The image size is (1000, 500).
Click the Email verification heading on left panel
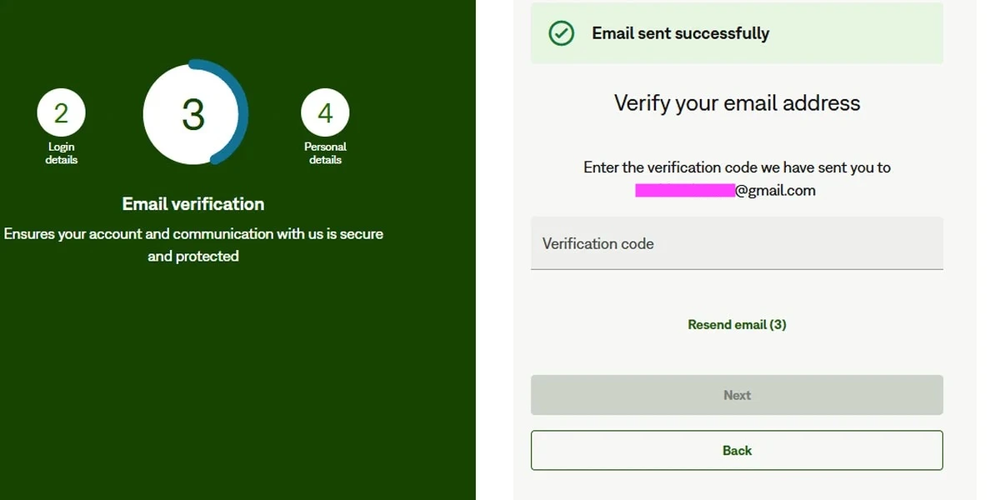(x=193, y=203)
